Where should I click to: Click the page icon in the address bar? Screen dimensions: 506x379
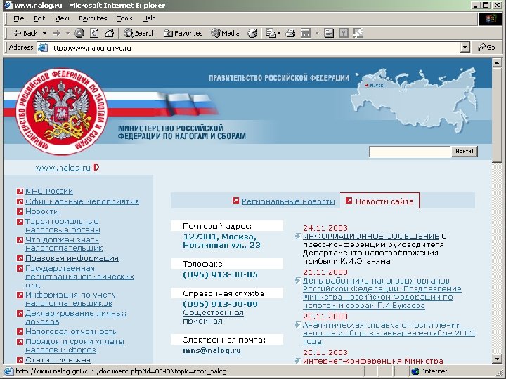pyautogui.click(x=43, y=48)
